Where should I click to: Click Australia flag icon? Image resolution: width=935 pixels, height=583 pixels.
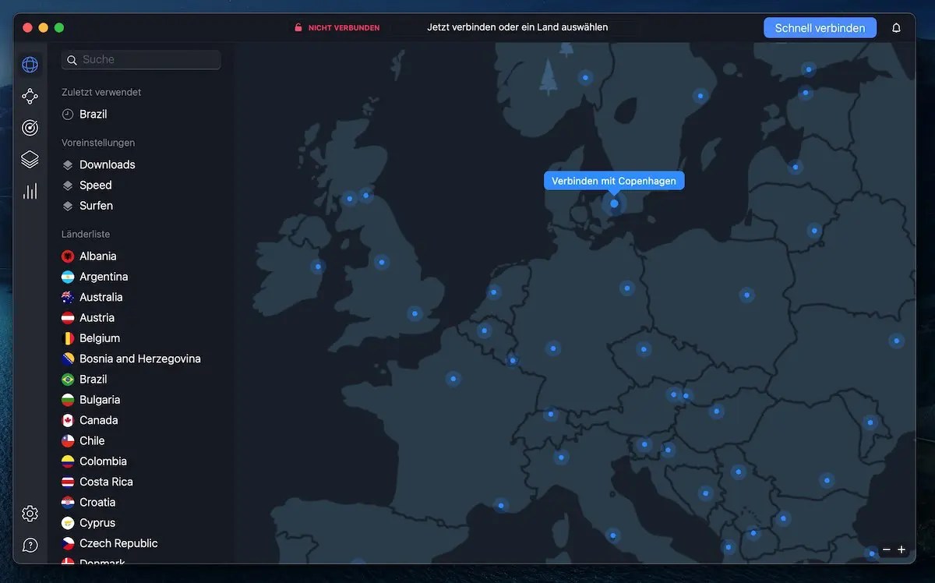(x=68, y=297)
